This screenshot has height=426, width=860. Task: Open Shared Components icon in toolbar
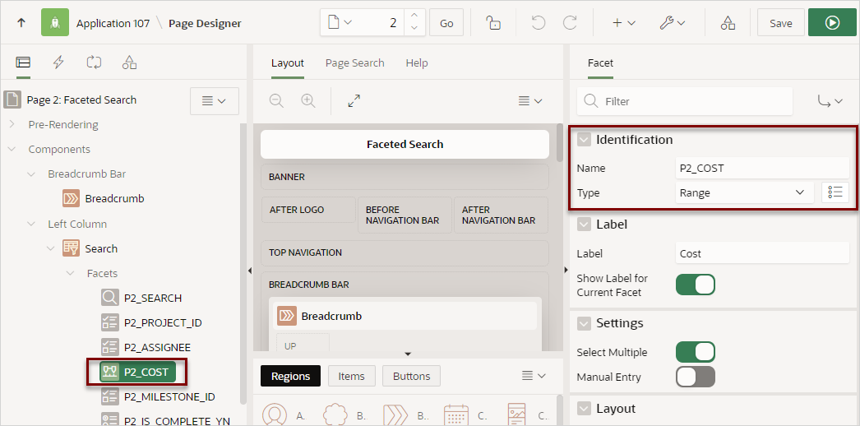click(x=728, y=23)
